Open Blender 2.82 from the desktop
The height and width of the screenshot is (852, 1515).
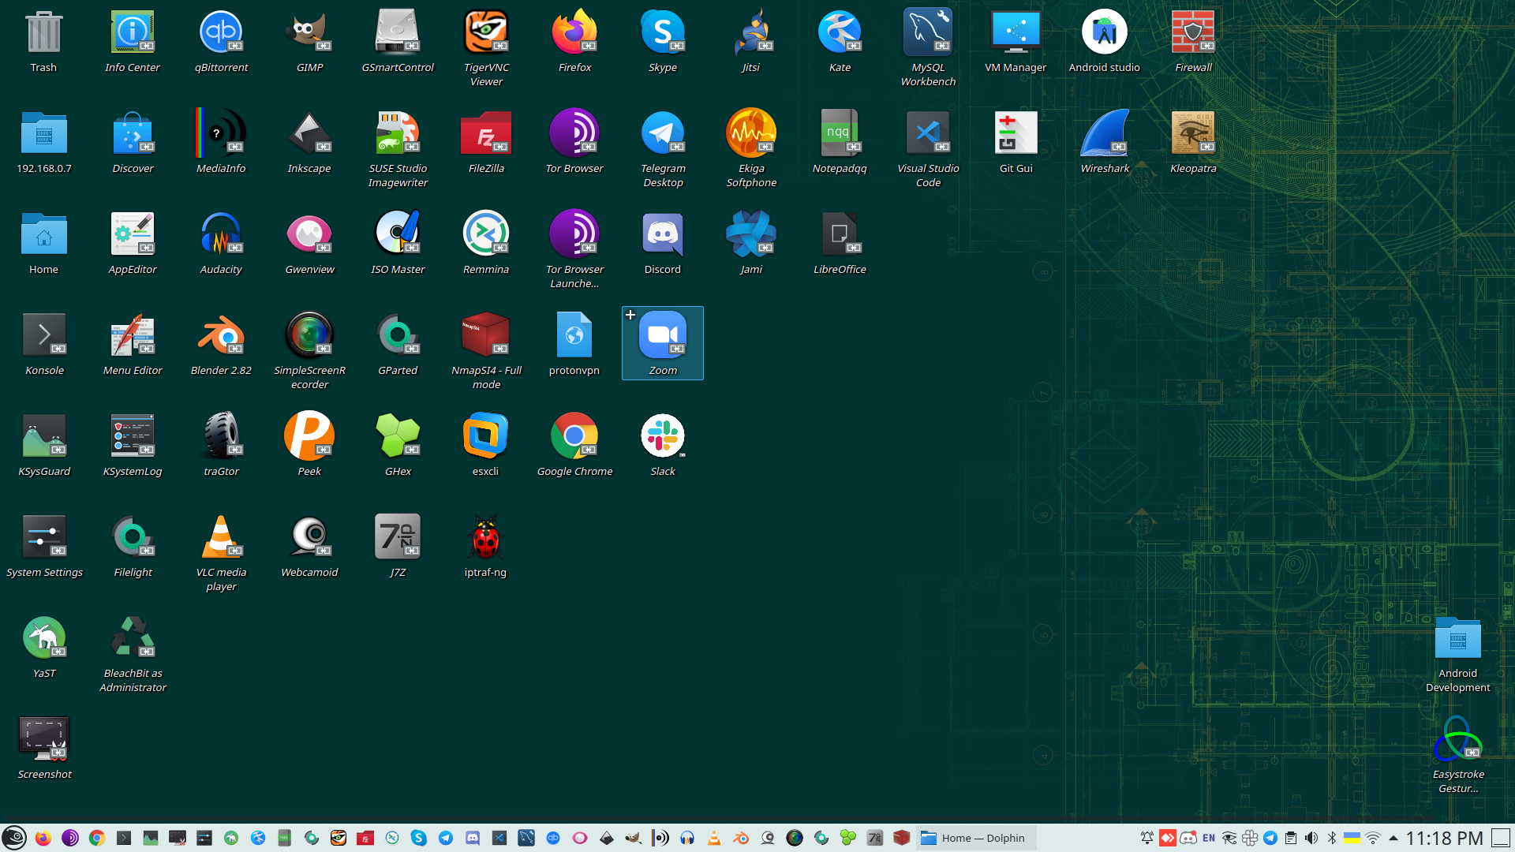tap(221, 336)
